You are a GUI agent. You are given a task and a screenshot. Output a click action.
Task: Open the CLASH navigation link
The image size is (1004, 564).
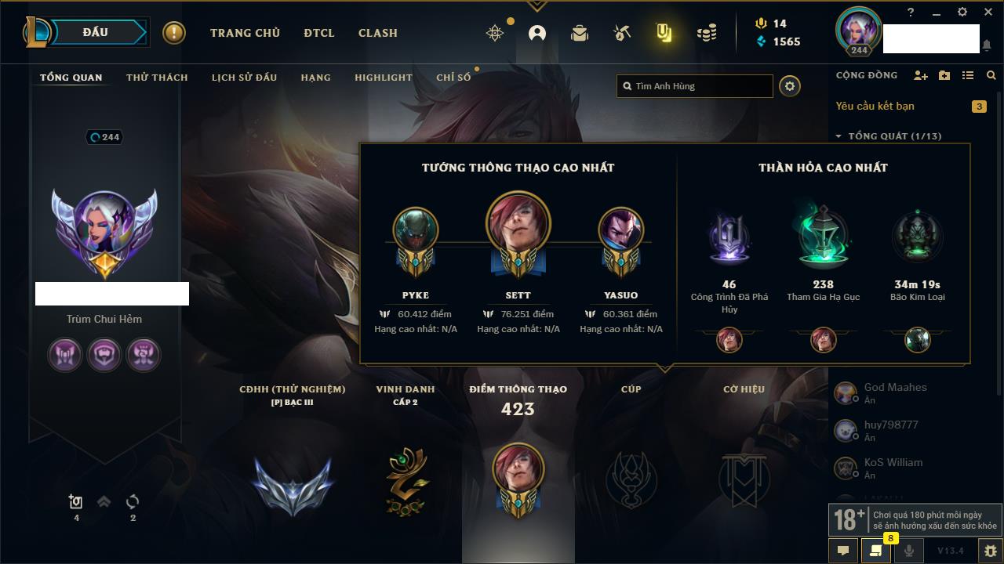(378, 33)
